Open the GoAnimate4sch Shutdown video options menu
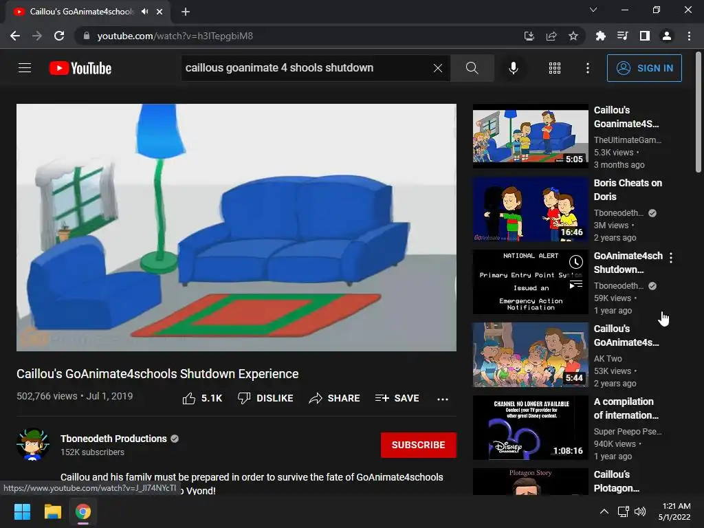The width and height of the screenshot is (704, 528). 671,257
